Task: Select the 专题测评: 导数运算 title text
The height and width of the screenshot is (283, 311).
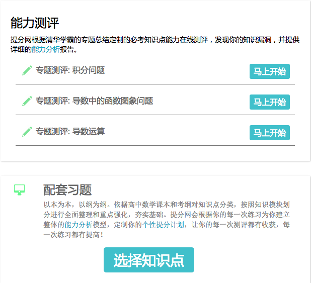Action: pos(70,132)
